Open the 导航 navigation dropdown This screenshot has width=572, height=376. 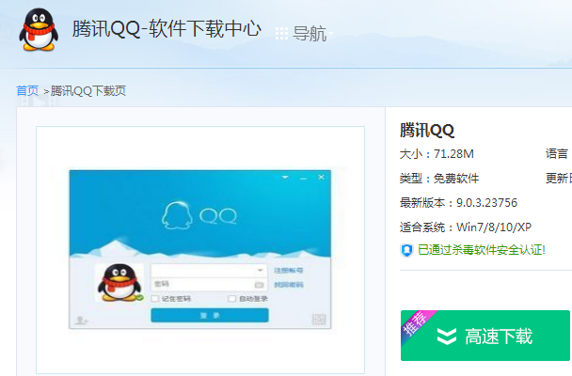click(x=312, y=34)
